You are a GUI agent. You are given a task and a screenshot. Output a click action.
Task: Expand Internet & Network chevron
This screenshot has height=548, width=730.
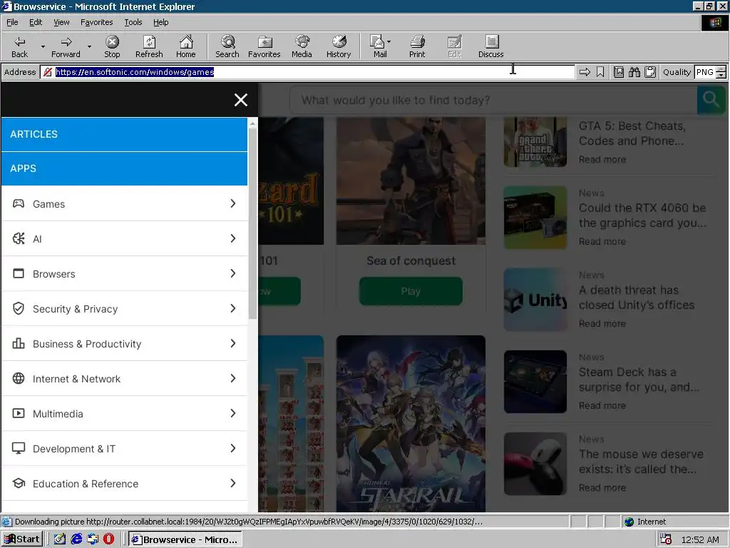click(233, 378)
